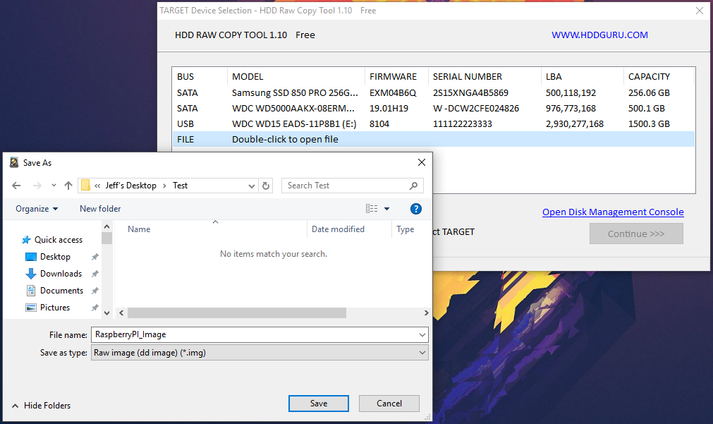Screen dimensions: 713x424
Task: Click the folder icon in address bar
Action: click(x=85, y=186)
